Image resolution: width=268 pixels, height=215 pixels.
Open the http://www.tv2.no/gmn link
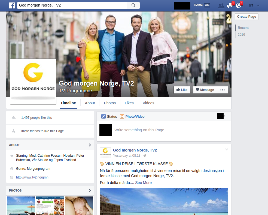click(32, 177)
